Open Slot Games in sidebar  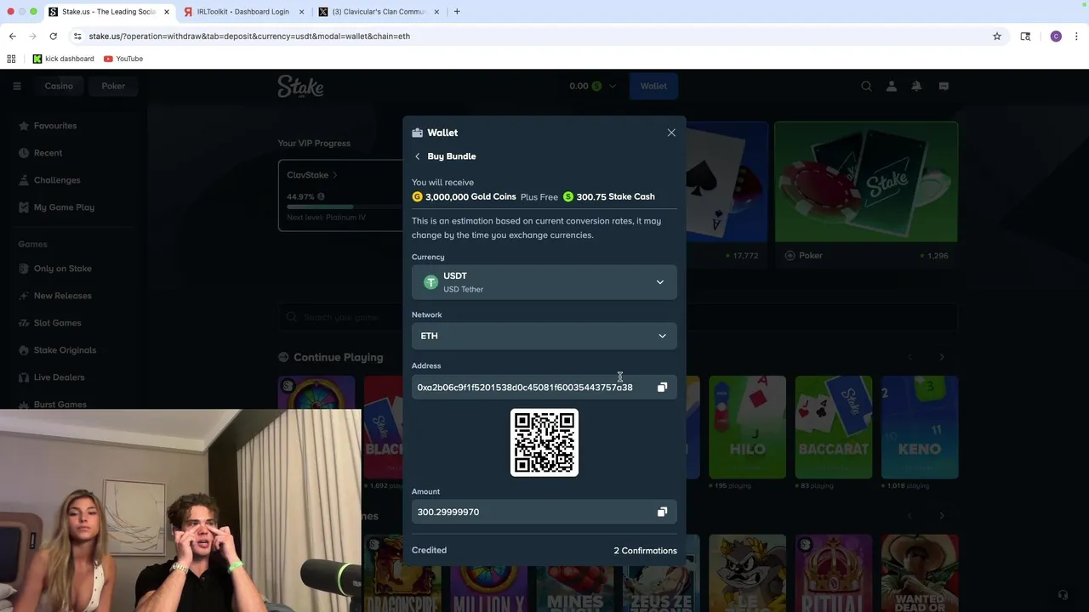[x=57, y=323]
